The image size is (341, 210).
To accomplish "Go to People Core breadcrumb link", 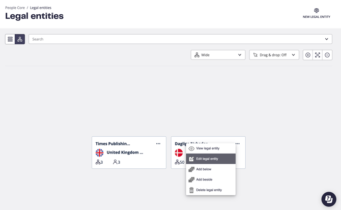I will point(15,8).
